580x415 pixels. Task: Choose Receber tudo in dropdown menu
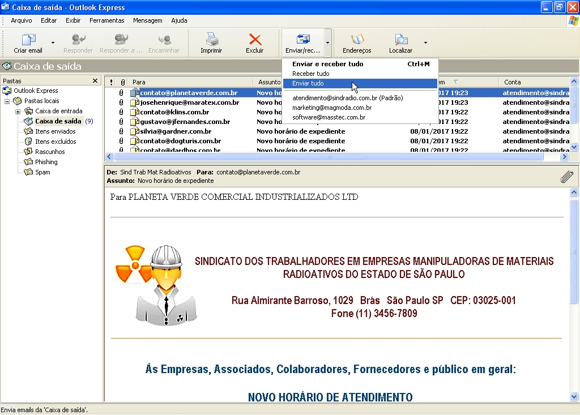[360, 74]
